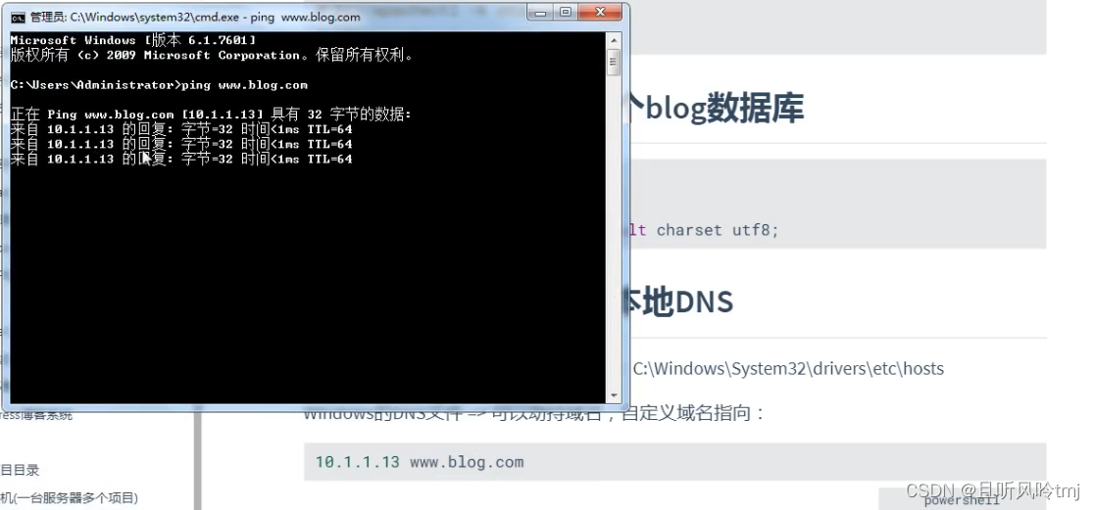1094x510 pixels.
Task: Click the powershell code label
Action: pyautogui.click(x=962, y=501)
